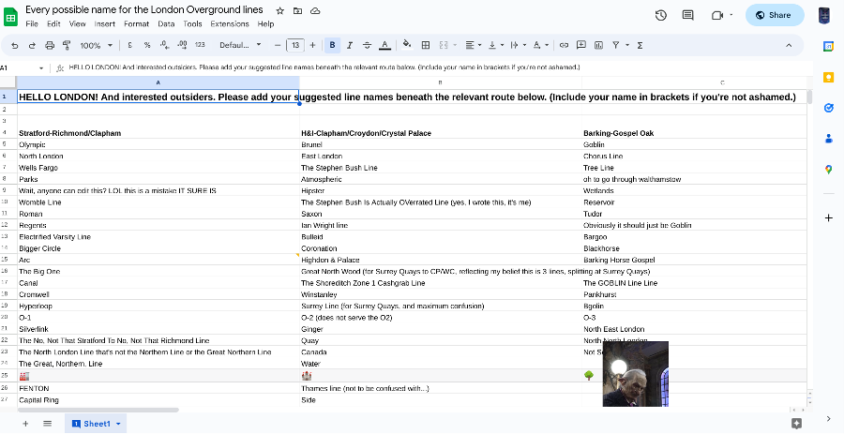The image size is (844, 434).
Task: Open the comments panel icon
Action: pyautogui.click(x=688, y=15)
